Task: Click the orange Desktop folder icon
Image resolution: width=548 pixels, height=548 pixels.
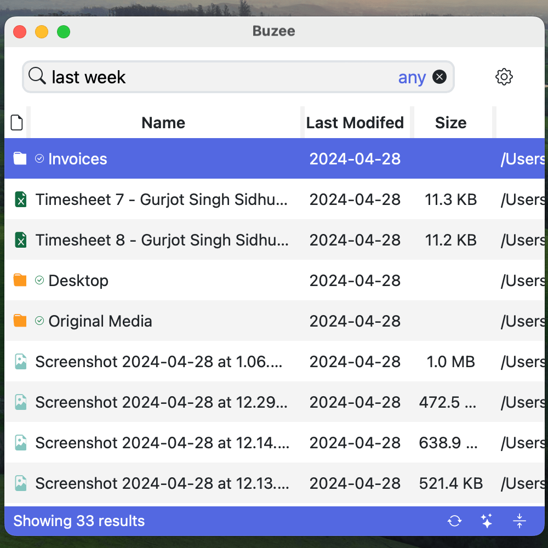Action: pos(20,281)
